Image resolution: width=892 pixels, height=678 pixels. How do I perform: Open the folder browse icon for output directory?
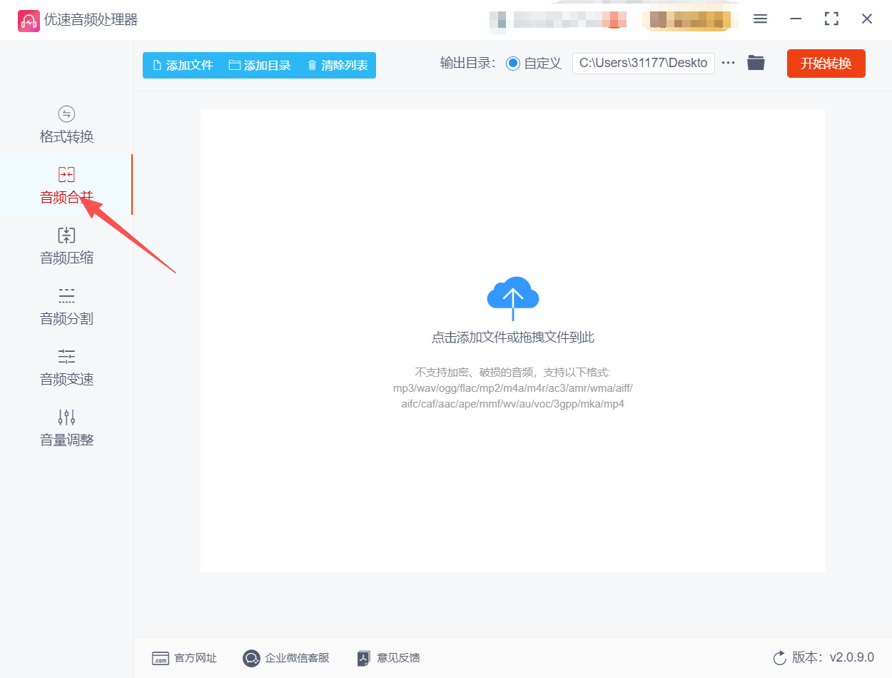click(756, 63)
